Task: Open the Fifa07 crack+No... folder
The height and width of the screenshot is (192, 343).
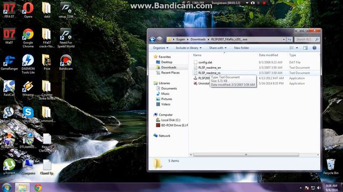Action: (x=47, y=38)
